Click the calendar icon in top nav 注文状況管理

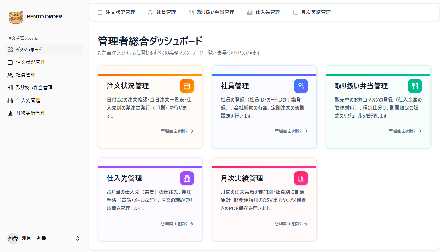point(100,12)
